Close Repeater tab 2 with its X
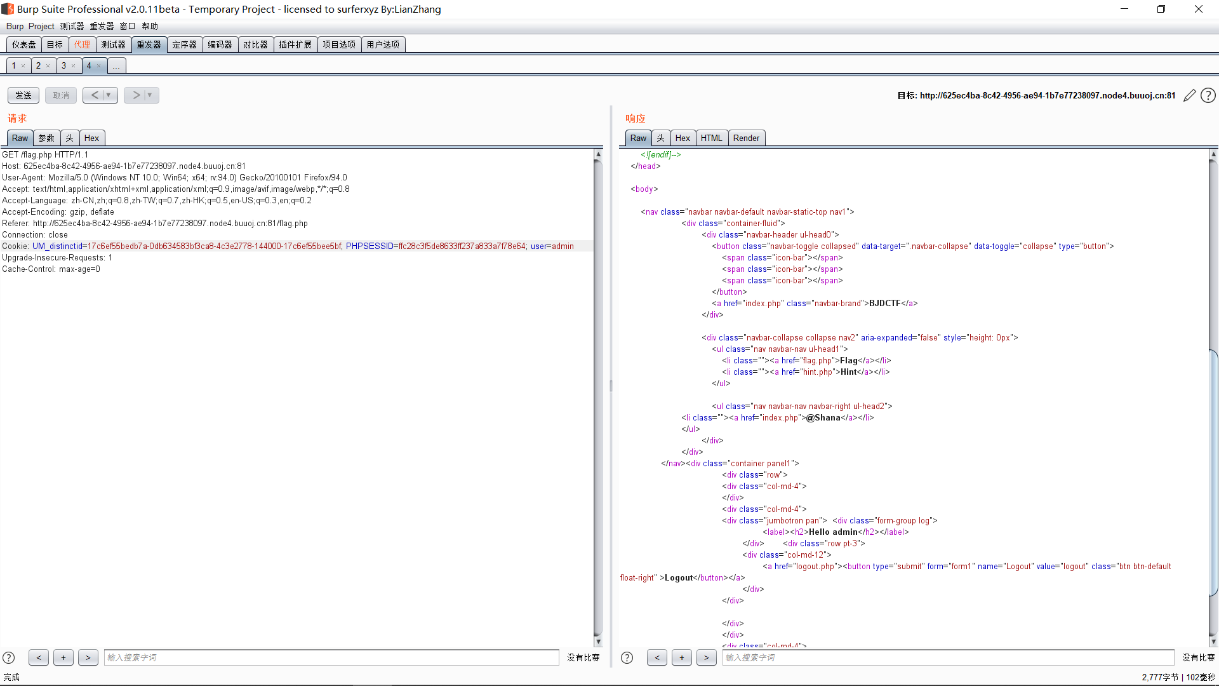 [x=48, y=65]
